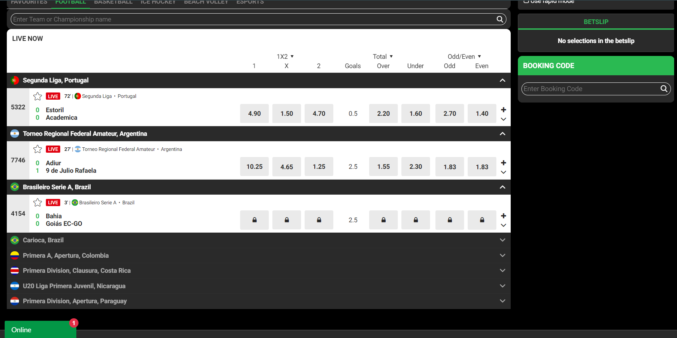Toggle favourite star for Bahia vs Goiás
Viewport: 677px width, 338px height.
point(38,203)
